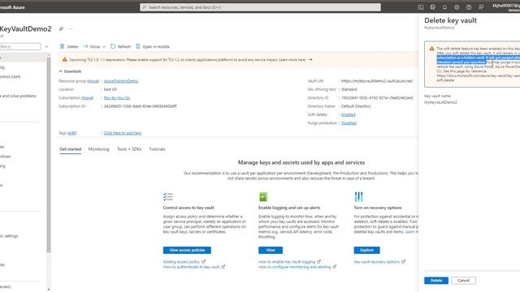Viewport: 520px width, 292px height.
Task: Click the arrow at end of TLS banner
Action: pyautogui.click(x=310, y=59)
